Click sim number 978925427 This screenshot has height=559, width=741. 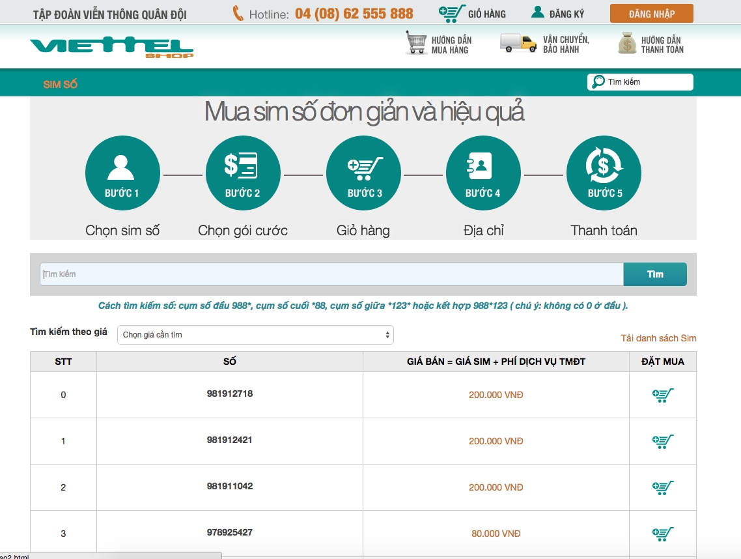(230, 532)
